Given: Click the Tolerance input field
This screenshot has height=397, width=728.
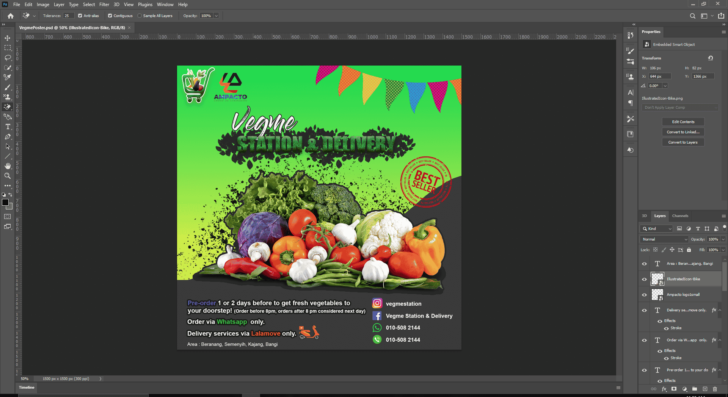Looking at the screenshot, I should point(68,16).
